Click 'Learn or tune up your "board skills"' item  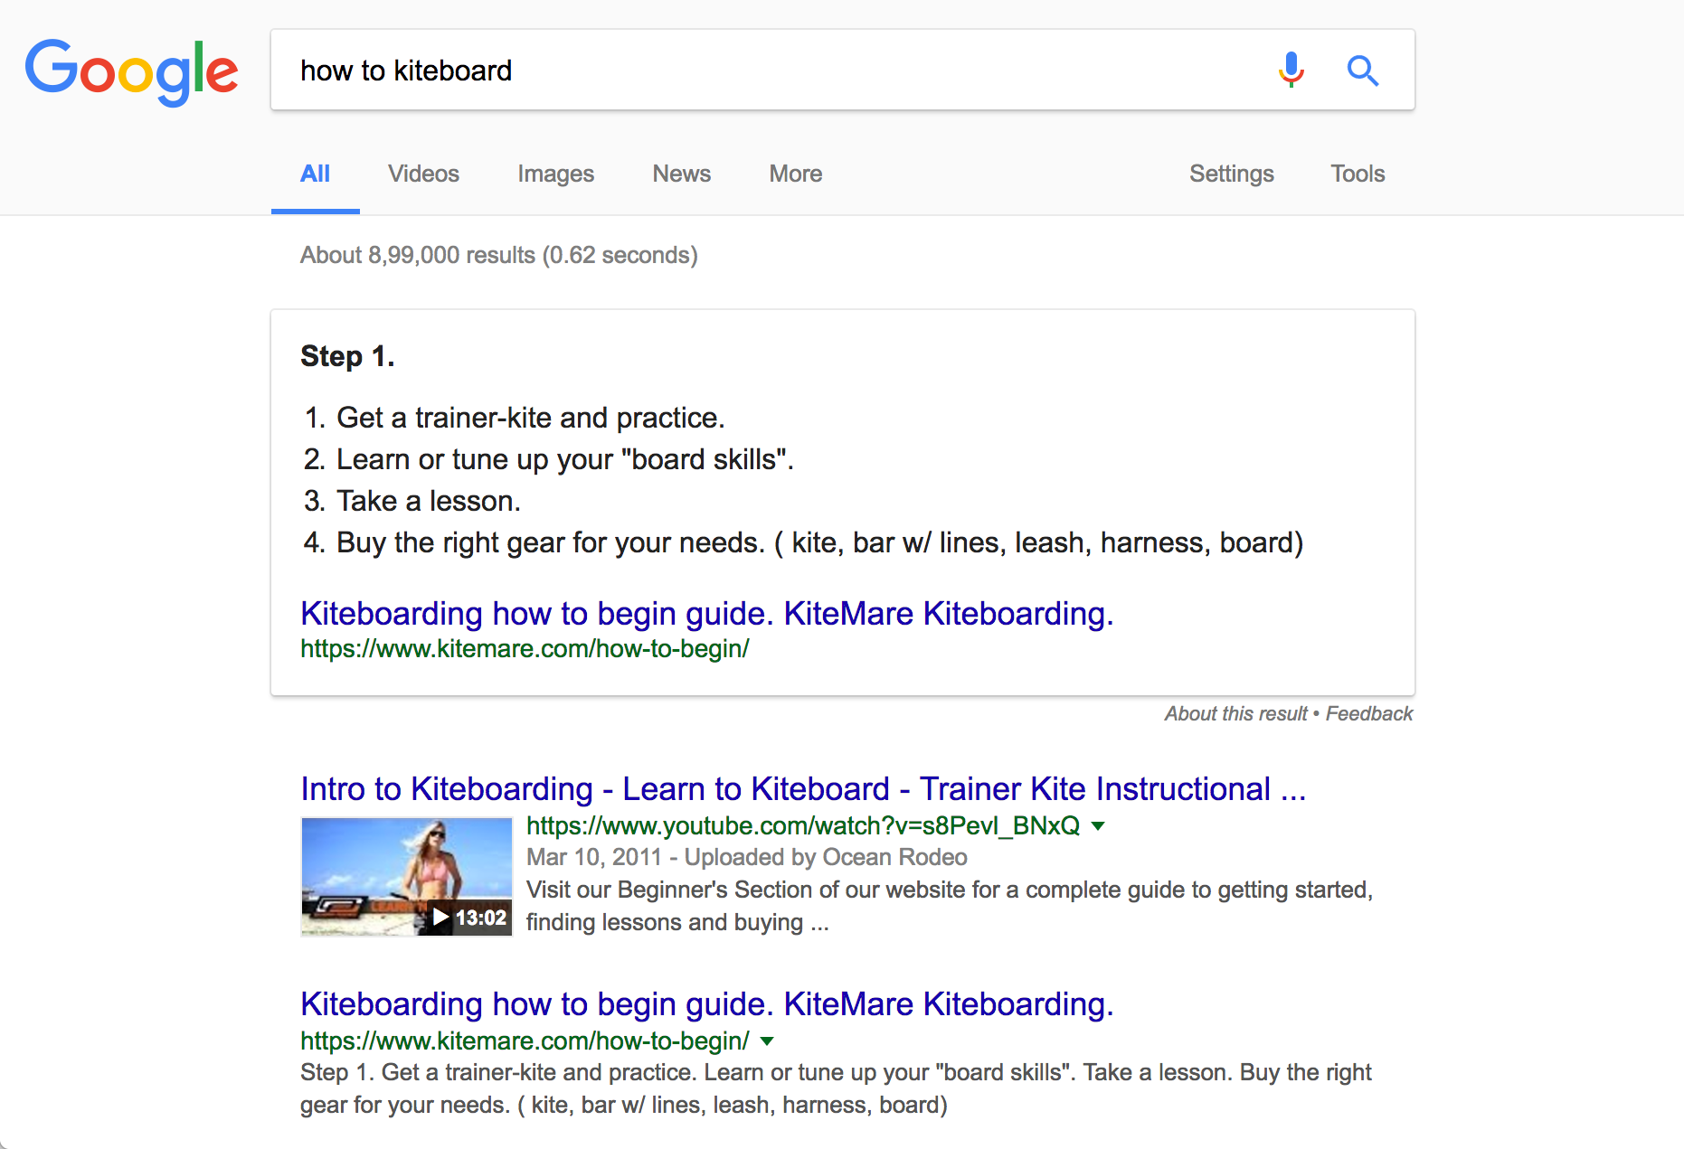point(564,459)
